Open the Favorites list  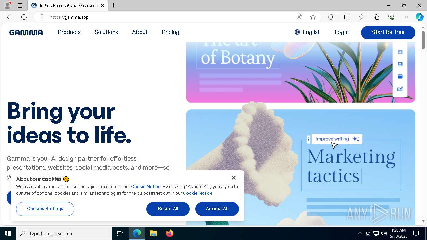click(x=362, y=17)
